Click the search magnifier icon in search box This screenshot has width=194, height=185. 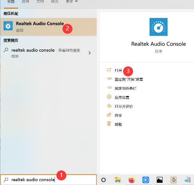pyautogui.click(x=6, y=180)
